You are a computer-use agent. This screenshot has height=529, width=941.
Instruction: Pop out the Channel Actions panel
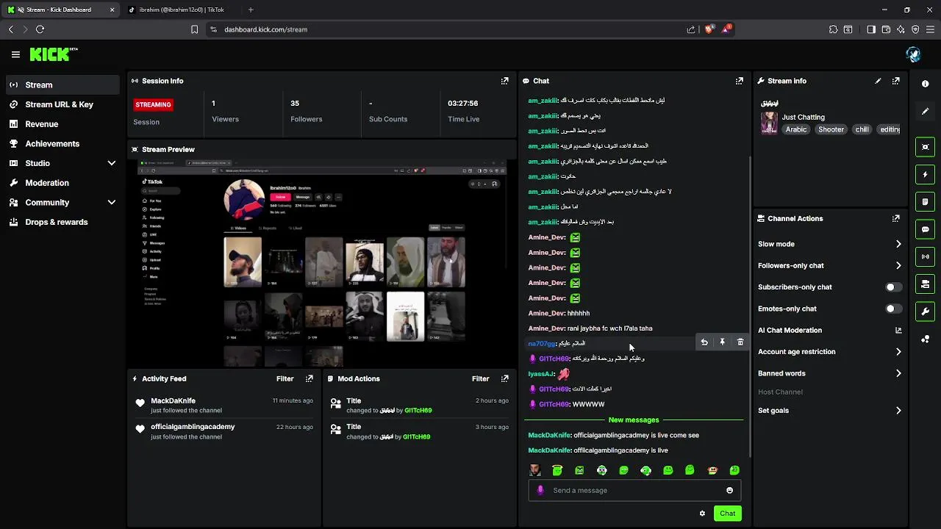tap(895, 218)
